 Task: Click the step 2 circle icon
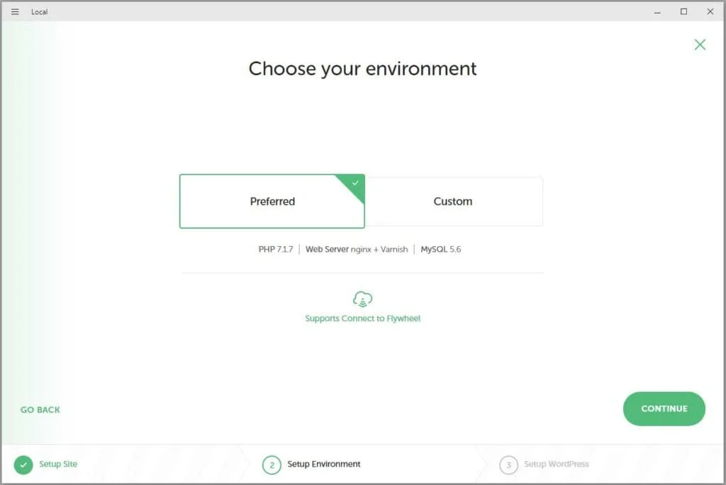click(x=272, y=465)
